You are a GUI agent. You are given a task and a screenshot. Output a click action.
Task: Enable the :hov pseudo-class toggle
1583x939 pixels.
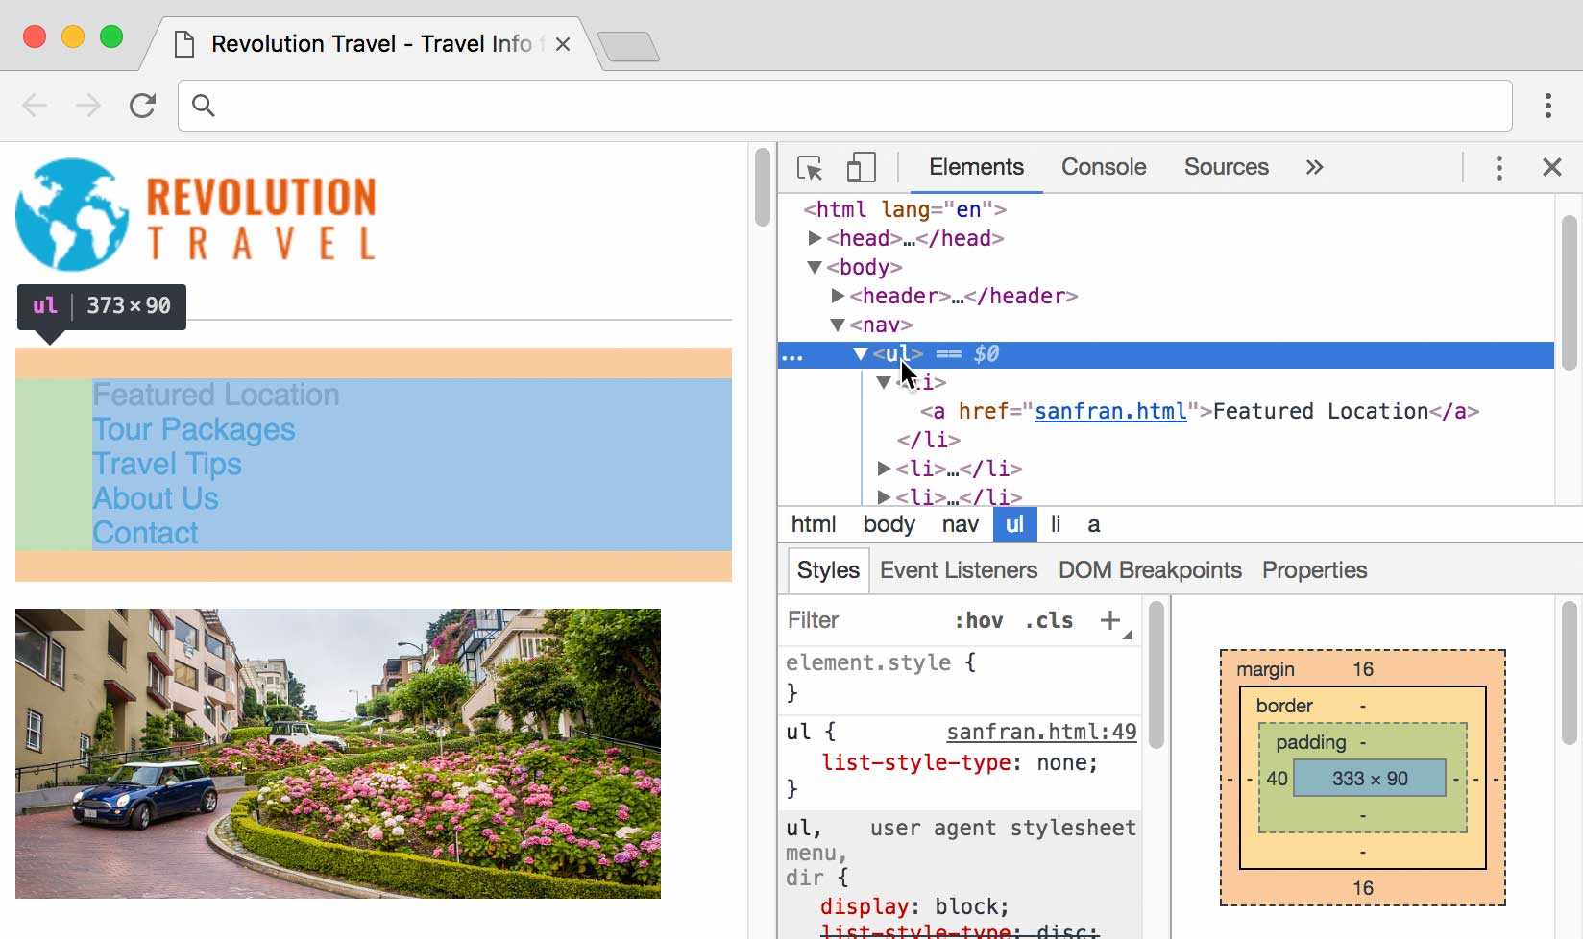[x=979, y=620]
